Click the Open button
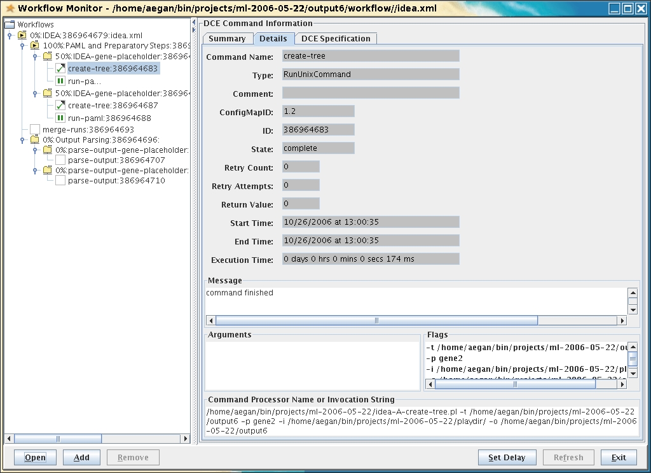This screenshot has width=651, height=473. pos(35,458)
